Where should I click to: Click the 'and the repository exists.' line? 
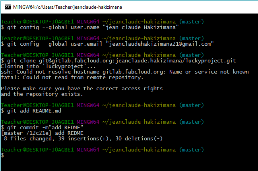(42, 94)
